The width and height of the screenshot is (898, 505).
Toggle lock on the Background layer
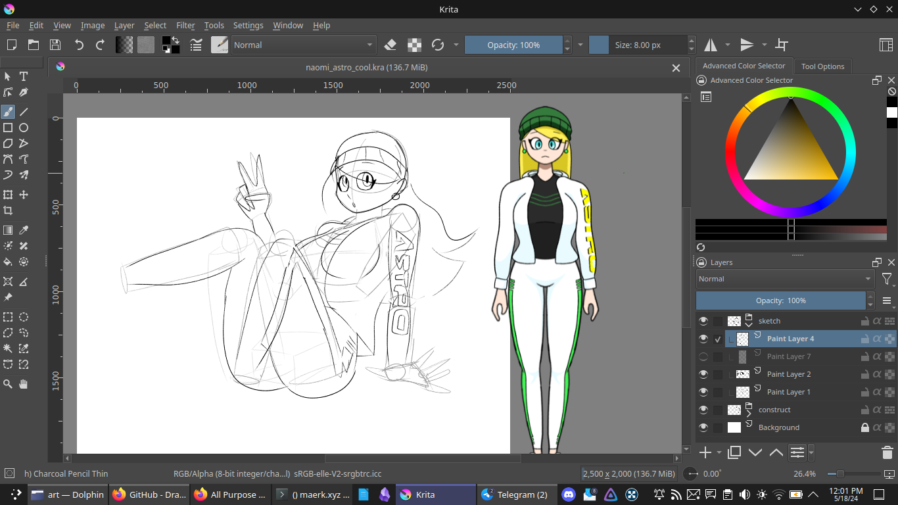coord(865,427)
